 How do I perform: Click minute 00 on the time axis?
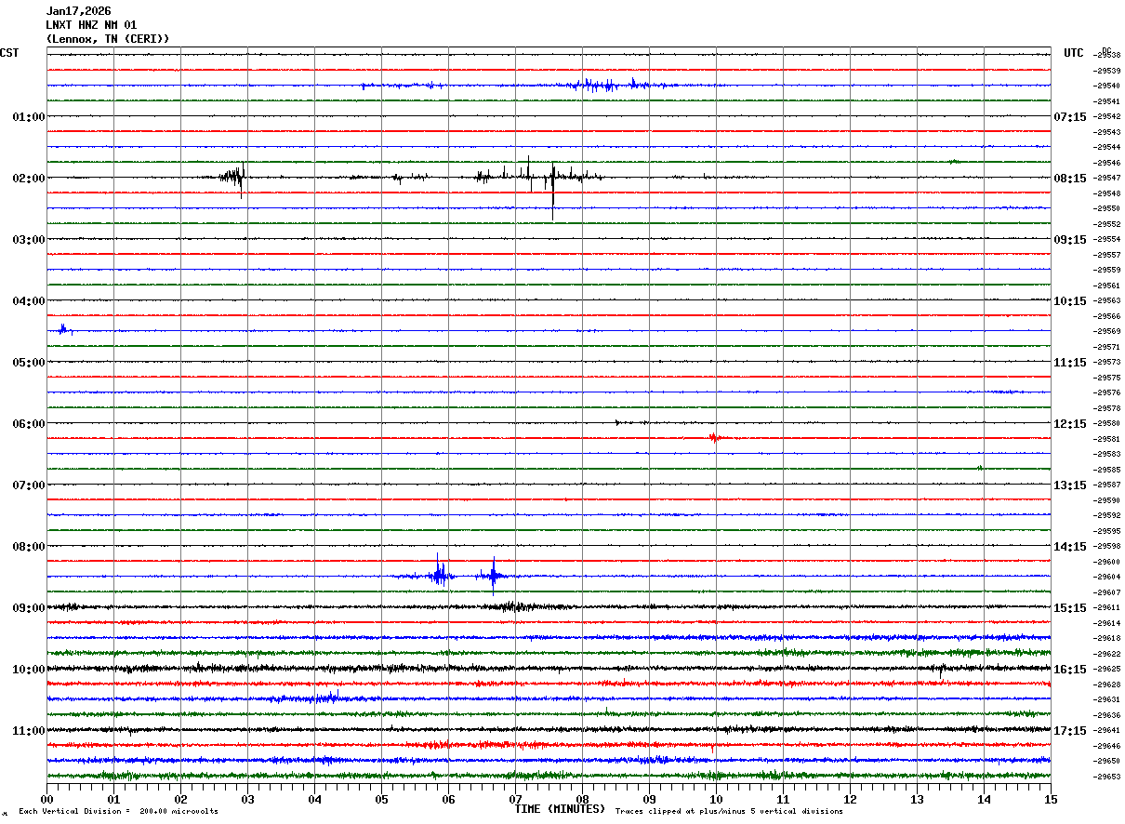click(47, 799)
